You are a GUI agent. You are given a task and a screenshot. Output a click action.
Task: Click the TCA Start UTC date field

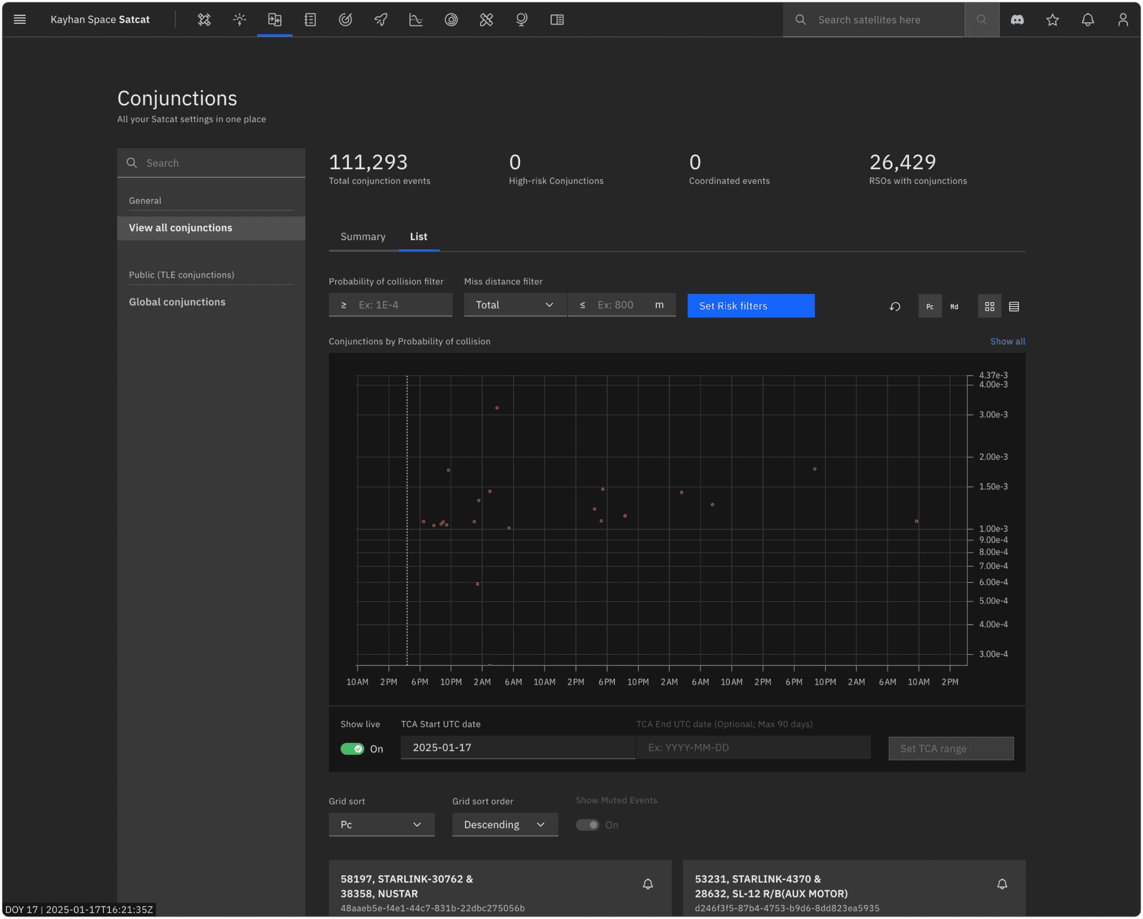(518, 748)
